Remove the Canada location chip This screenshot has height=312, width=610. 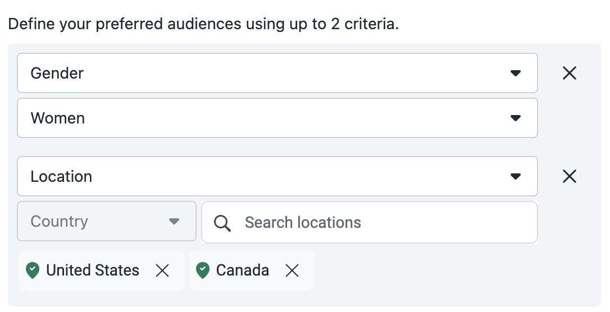point(292,270)
